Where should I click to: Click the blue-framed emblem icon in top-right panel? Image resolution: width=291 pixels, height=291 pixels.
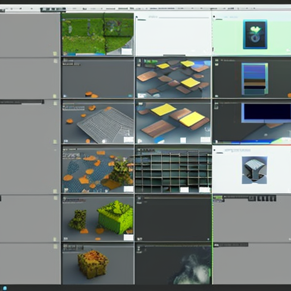tap(255, 34)
